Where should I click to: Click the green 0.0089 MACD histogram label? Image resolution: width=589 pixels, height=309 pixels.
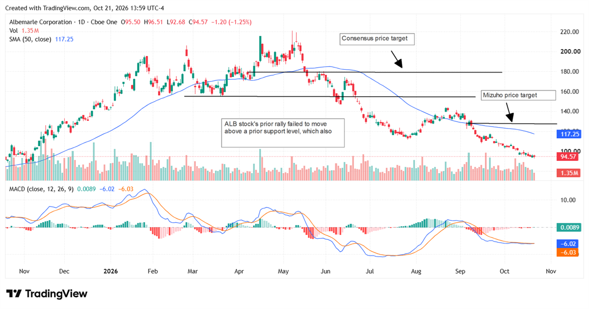tap(569, 227)
